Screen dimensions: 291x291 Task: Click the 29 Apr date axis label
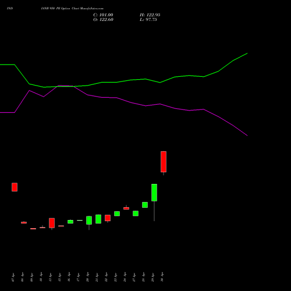(152, 277)
